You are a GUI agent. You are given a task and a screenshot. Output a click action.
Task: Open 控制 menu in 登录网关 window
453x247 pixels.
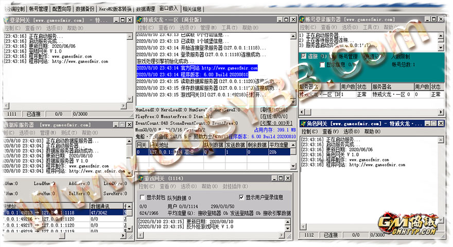12,28
